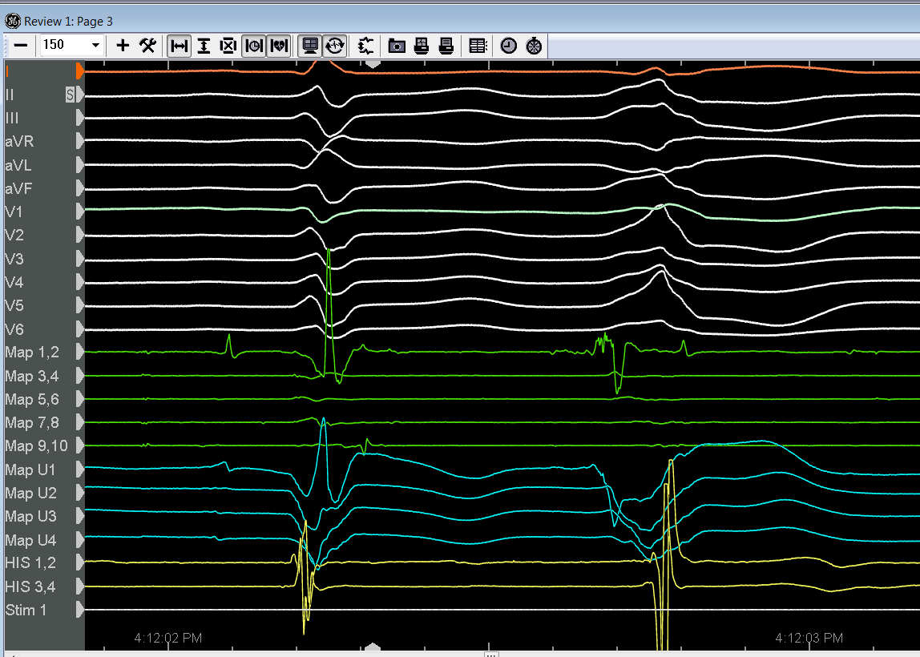Click the 4:12:02 PM timestamp
920x657 pixels.
[x=167, y=638]
